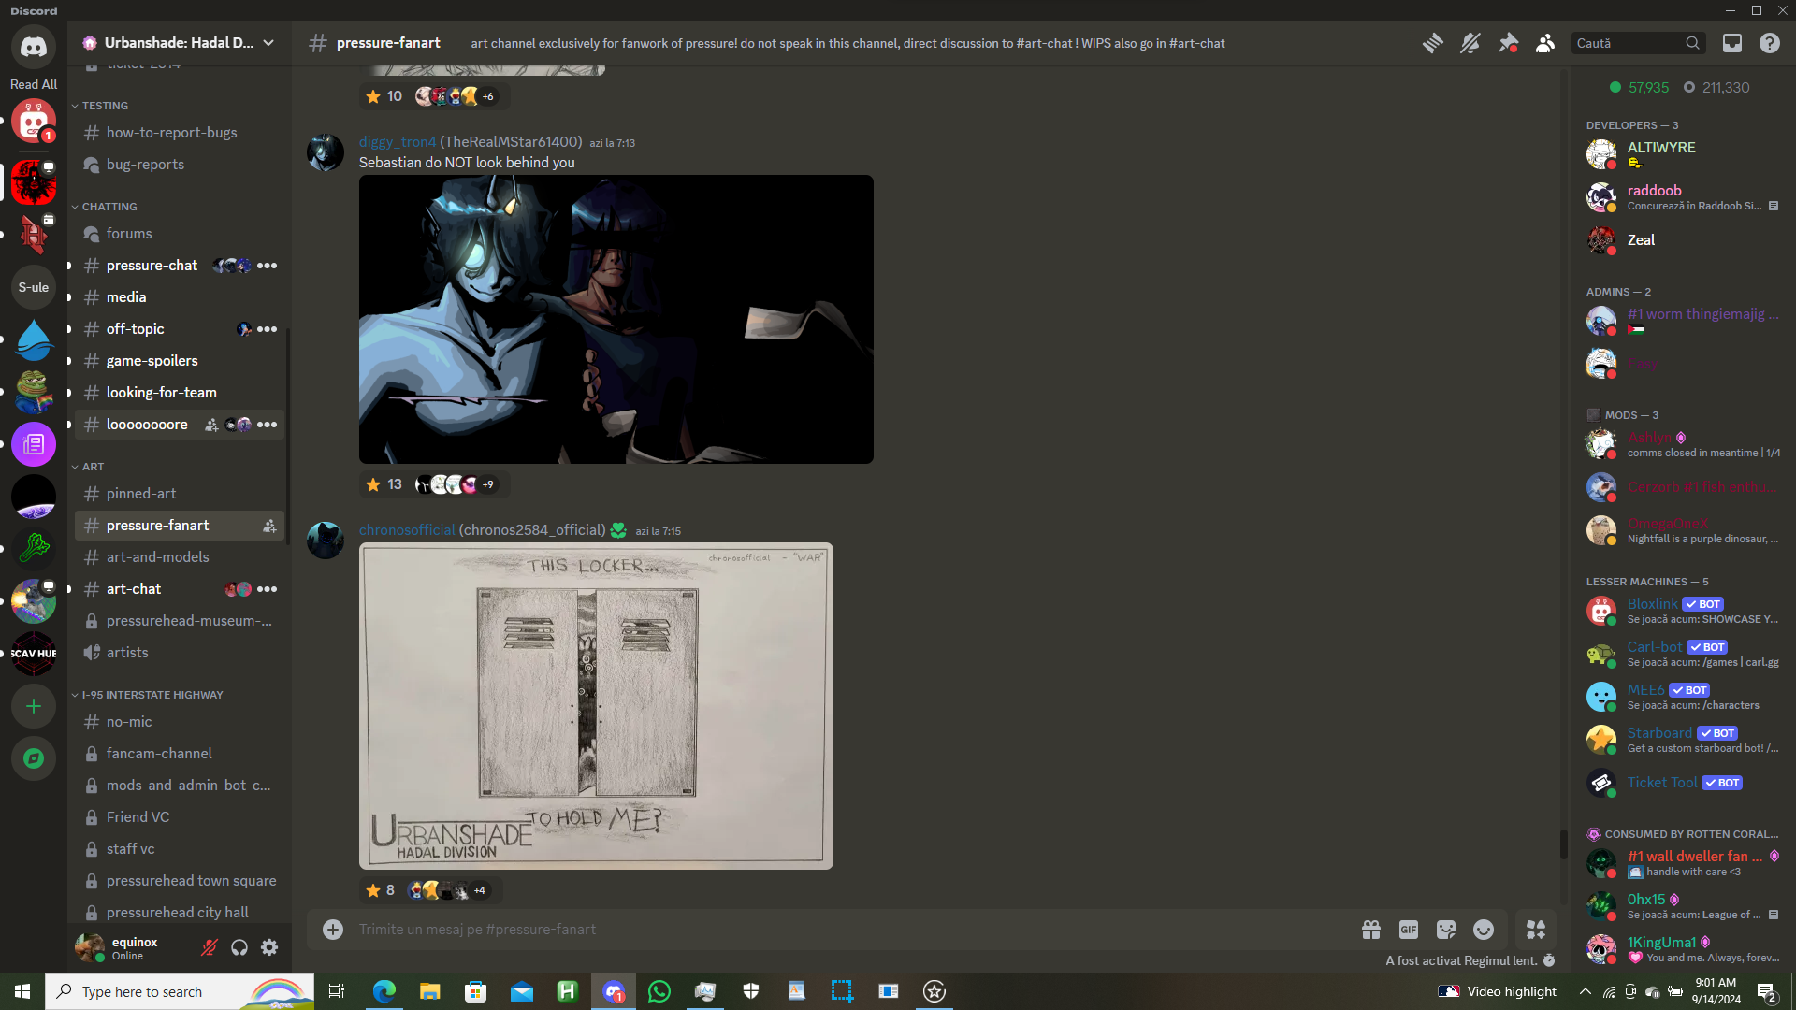Collapse the CHATTING category
Viewport: 1796px width, 1010px height.
coord(109,207)
